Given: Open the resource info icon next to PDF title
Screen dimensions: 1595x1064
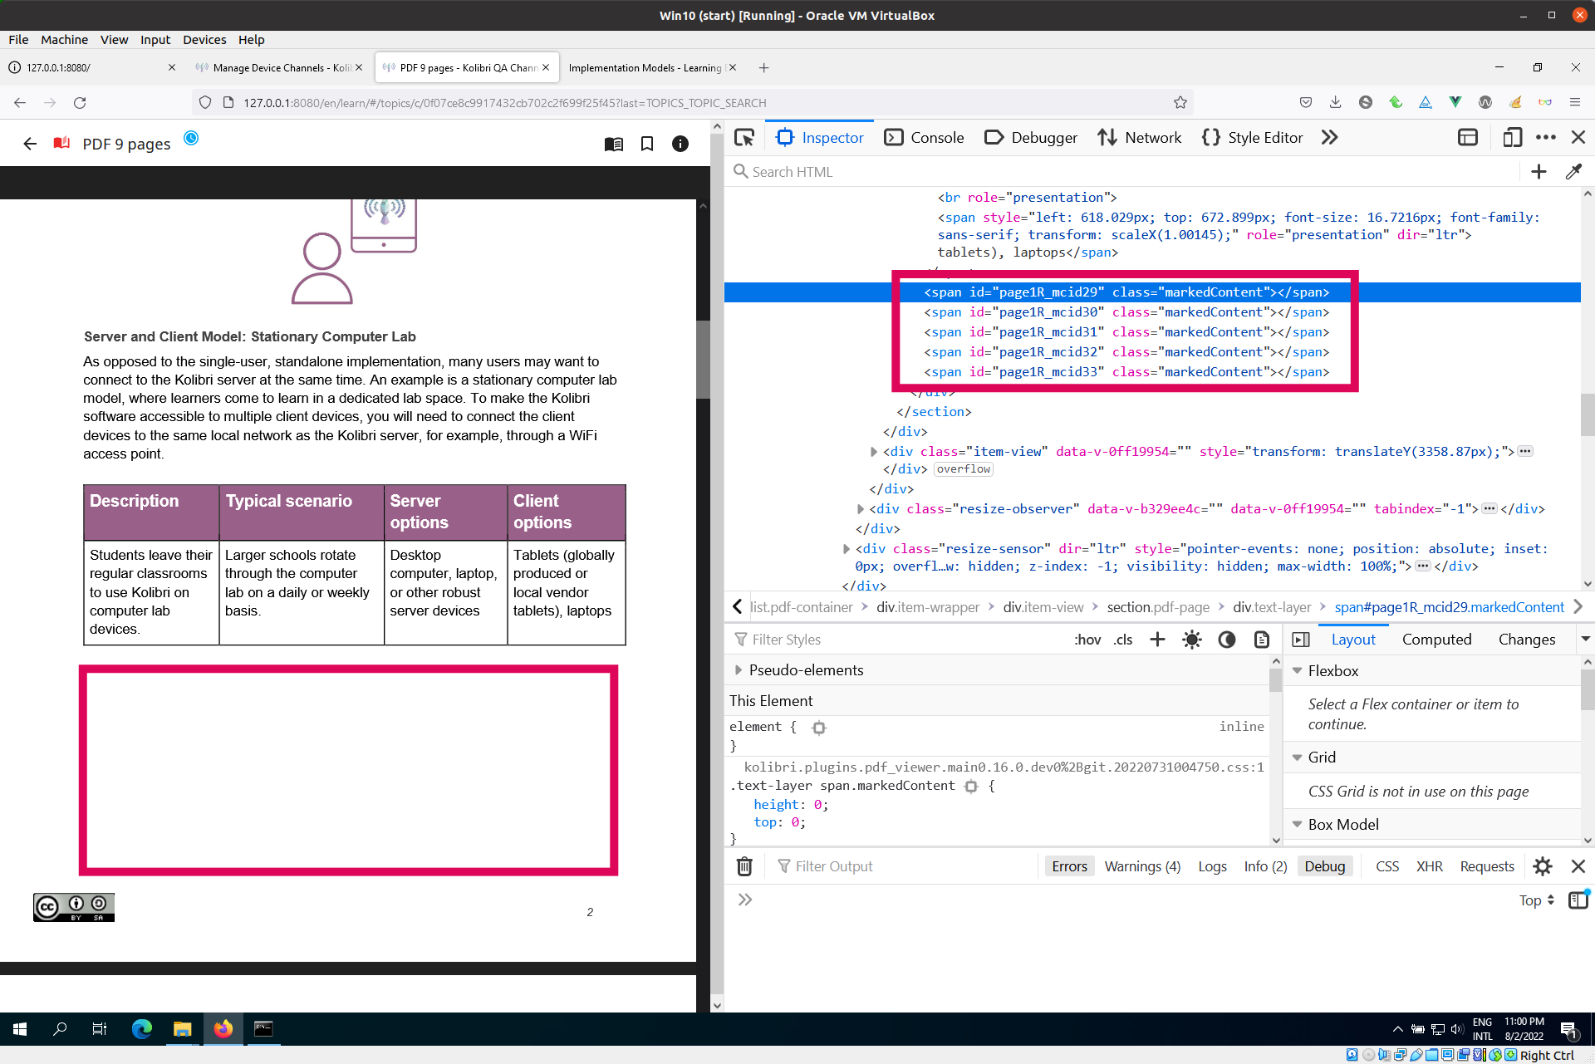Looking at the screenshot, I should coord(680,144).
